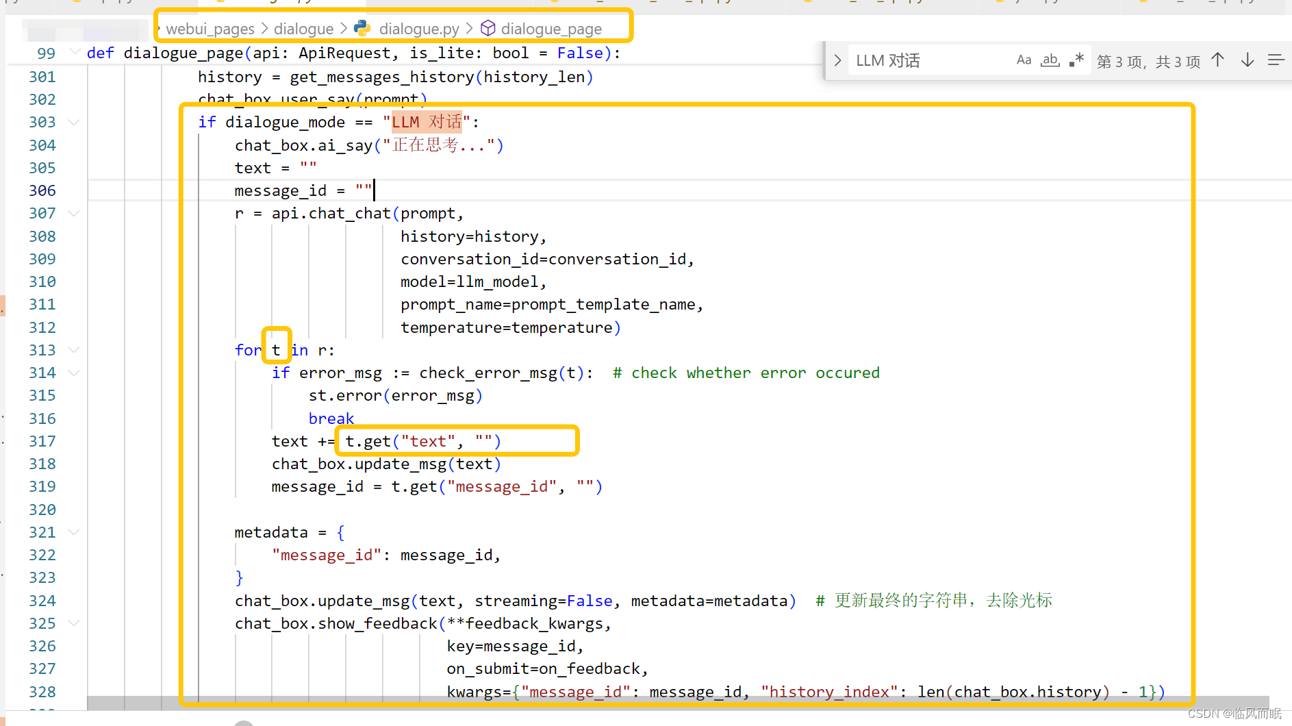Fold error check block at line 314
This screenshot has height=726, width=1292.
[x=74, y=373]
